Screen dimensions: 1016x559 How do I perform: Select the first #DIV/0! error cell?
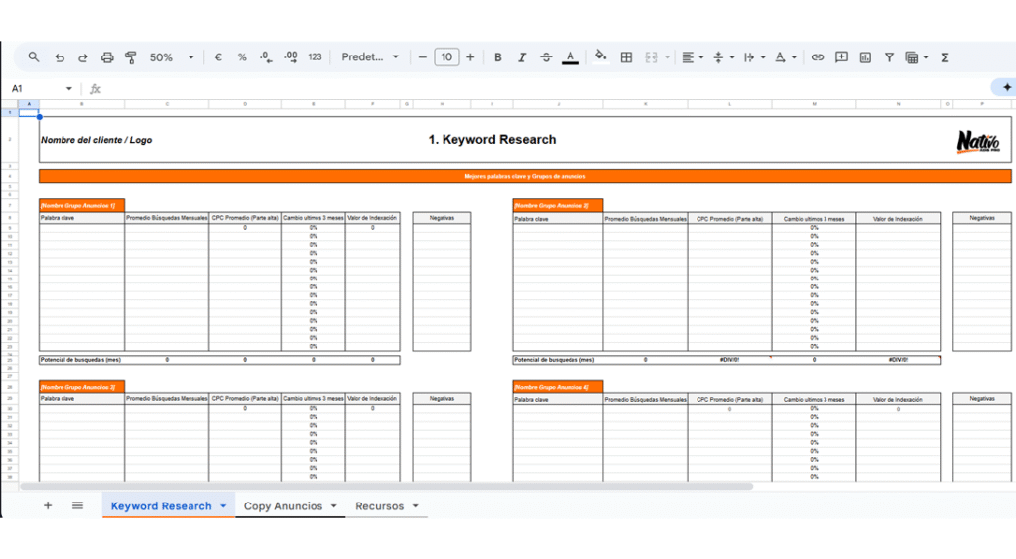729,360
